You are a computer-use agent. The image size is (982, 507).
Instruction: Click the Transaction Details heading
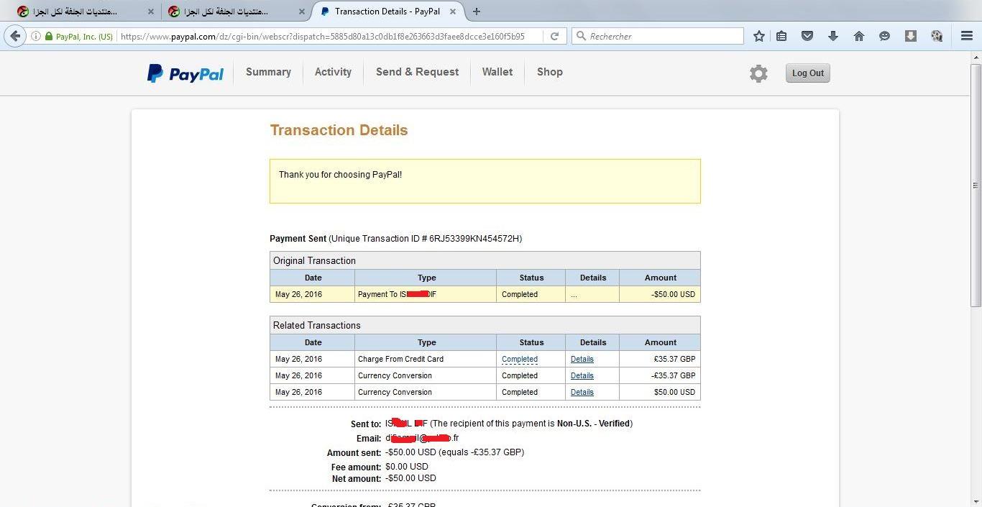point(339,130)
